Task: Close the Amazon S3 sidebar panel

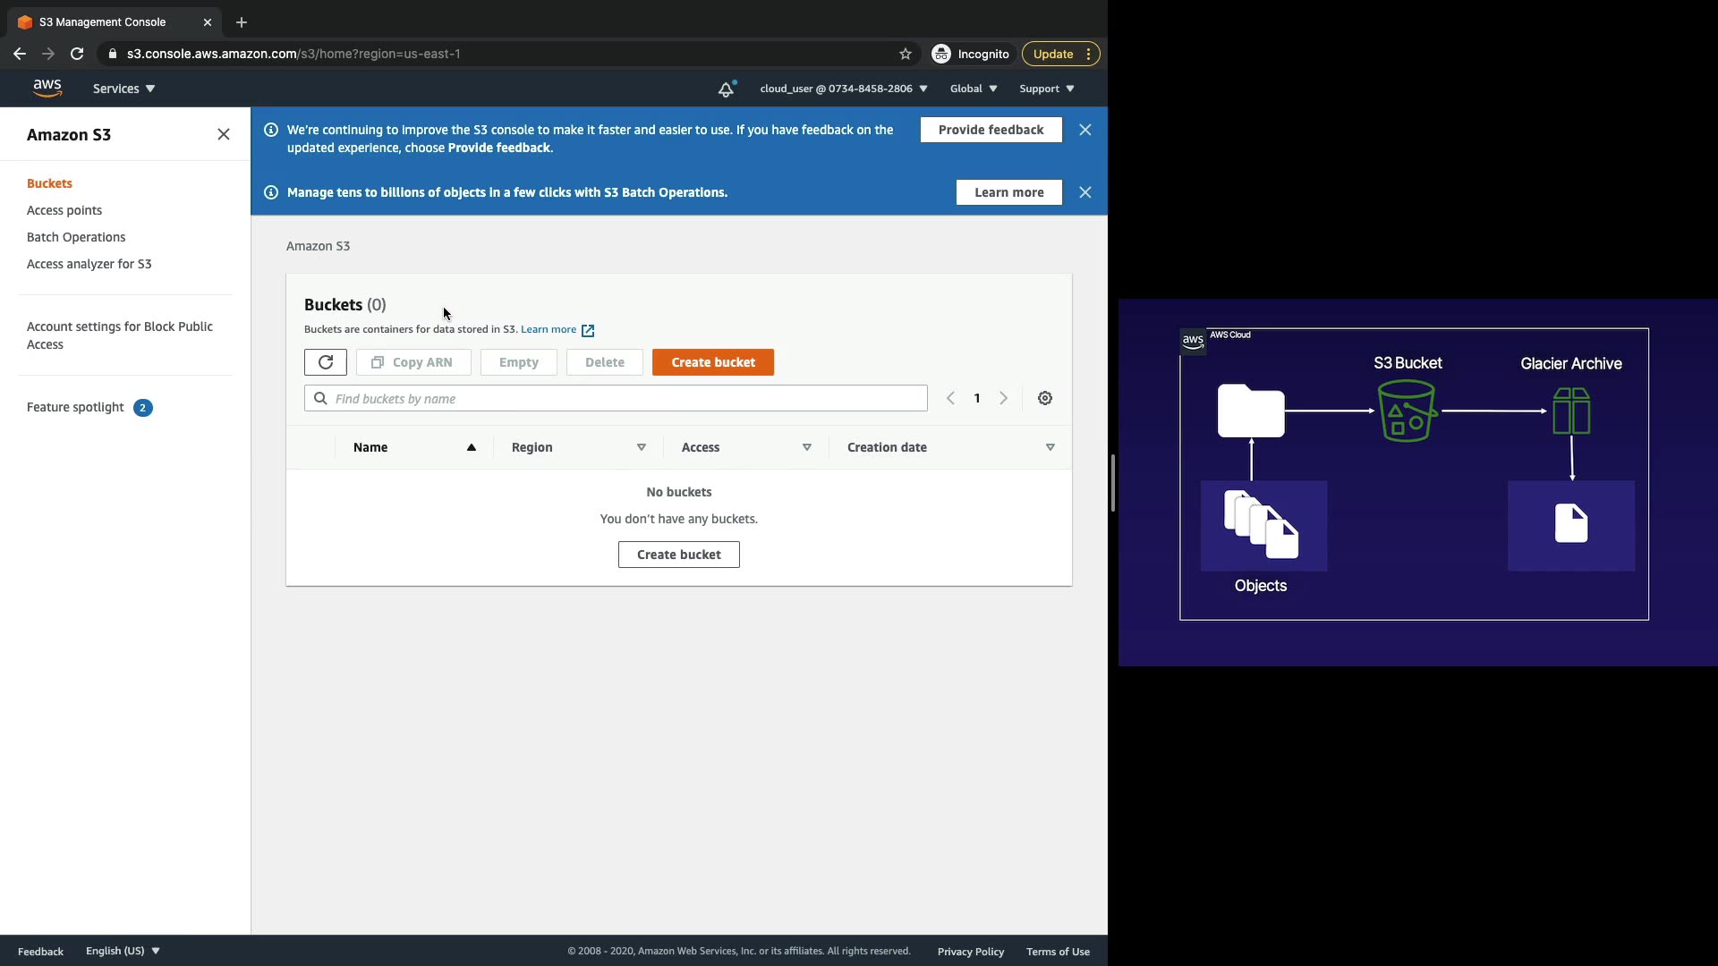Action: pos(224,134)
